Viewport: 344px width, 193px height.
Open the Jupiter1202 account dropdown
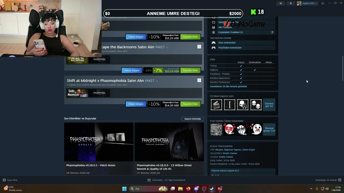(309, 3)
